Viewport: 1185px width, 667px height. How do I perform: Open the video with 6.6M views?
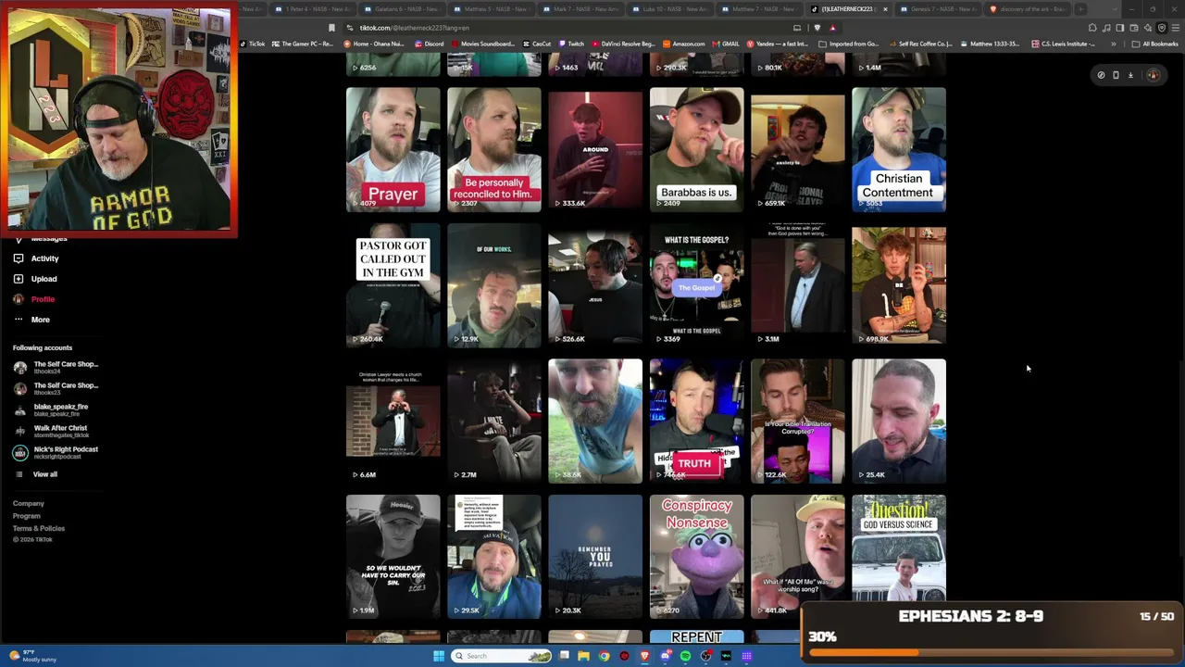[393, 422]
